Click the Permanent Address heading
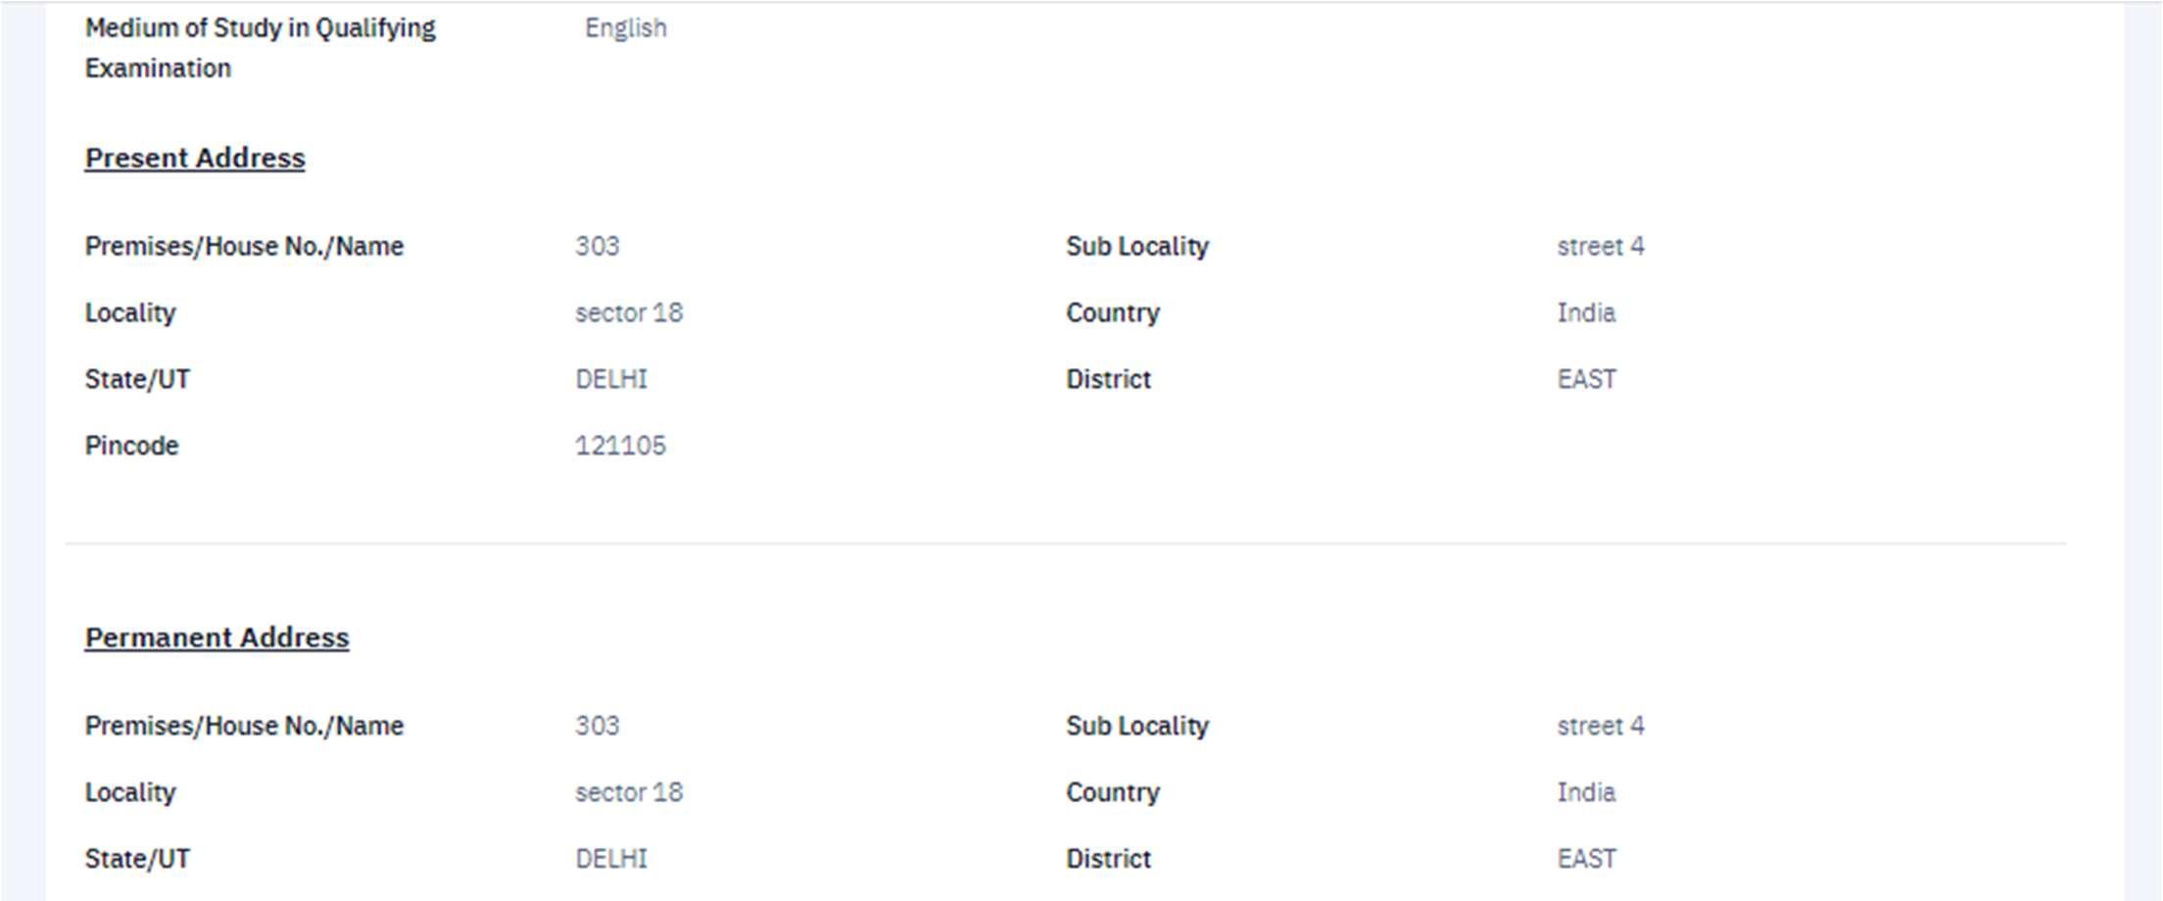The height and width of the screenshot is (901, 2163). 216,638
